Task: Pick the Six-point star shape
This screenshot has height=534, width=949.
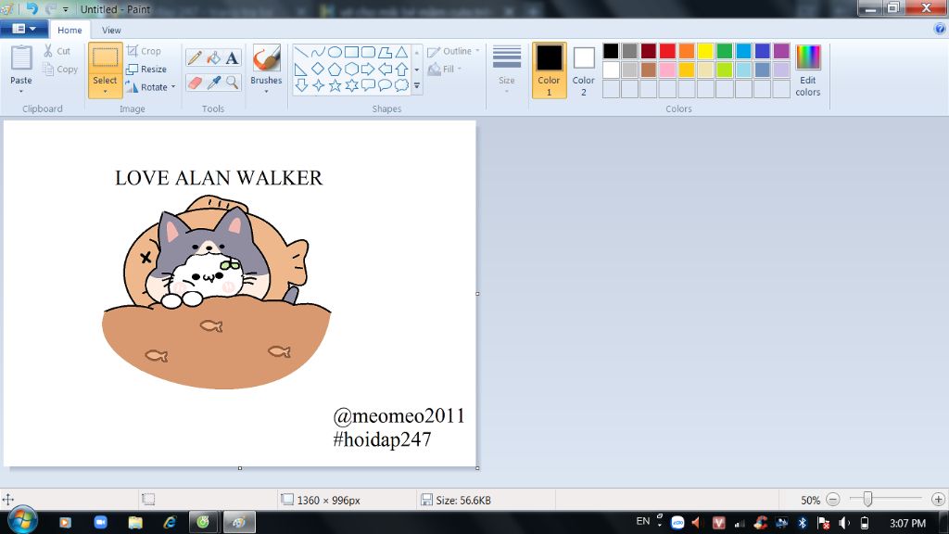Action: (x=351, y=86)
